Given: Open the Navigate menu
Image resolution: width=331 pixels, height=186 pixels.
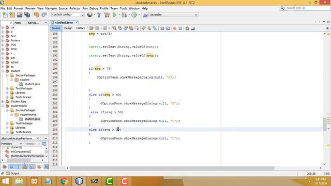Looking at the screenshot, I should tap(51, 8).
